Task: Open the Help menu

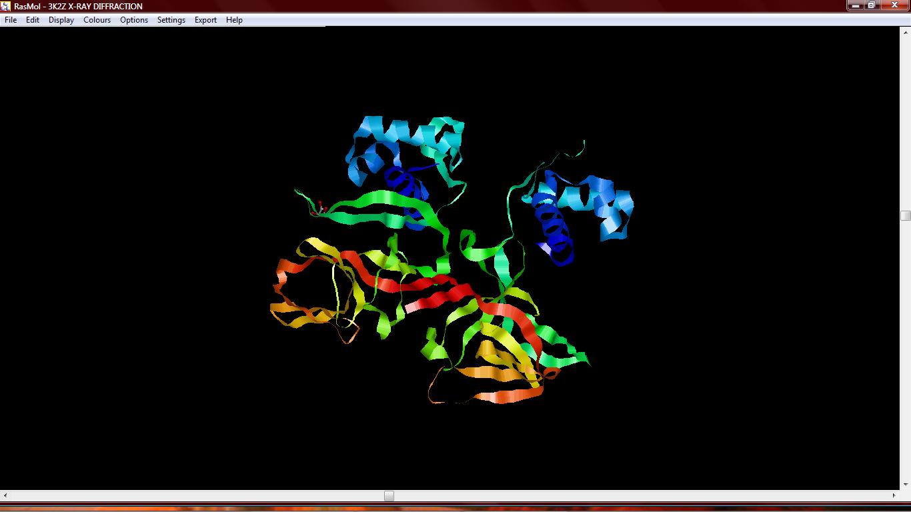Action: click(x=233, y=20)
